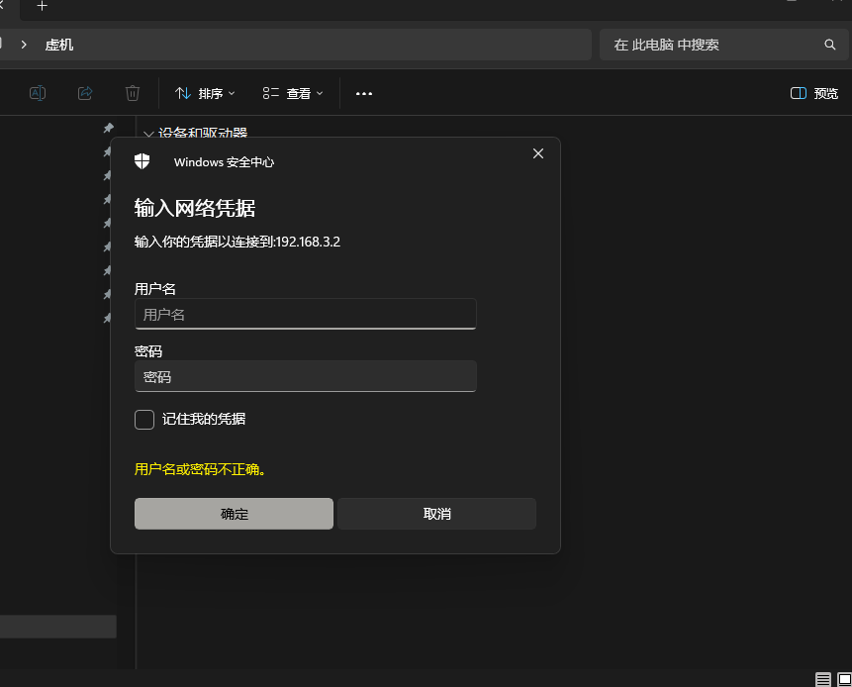Click the delete trash can icon
This screenshot has height=687, width=852.
point(133,93)
